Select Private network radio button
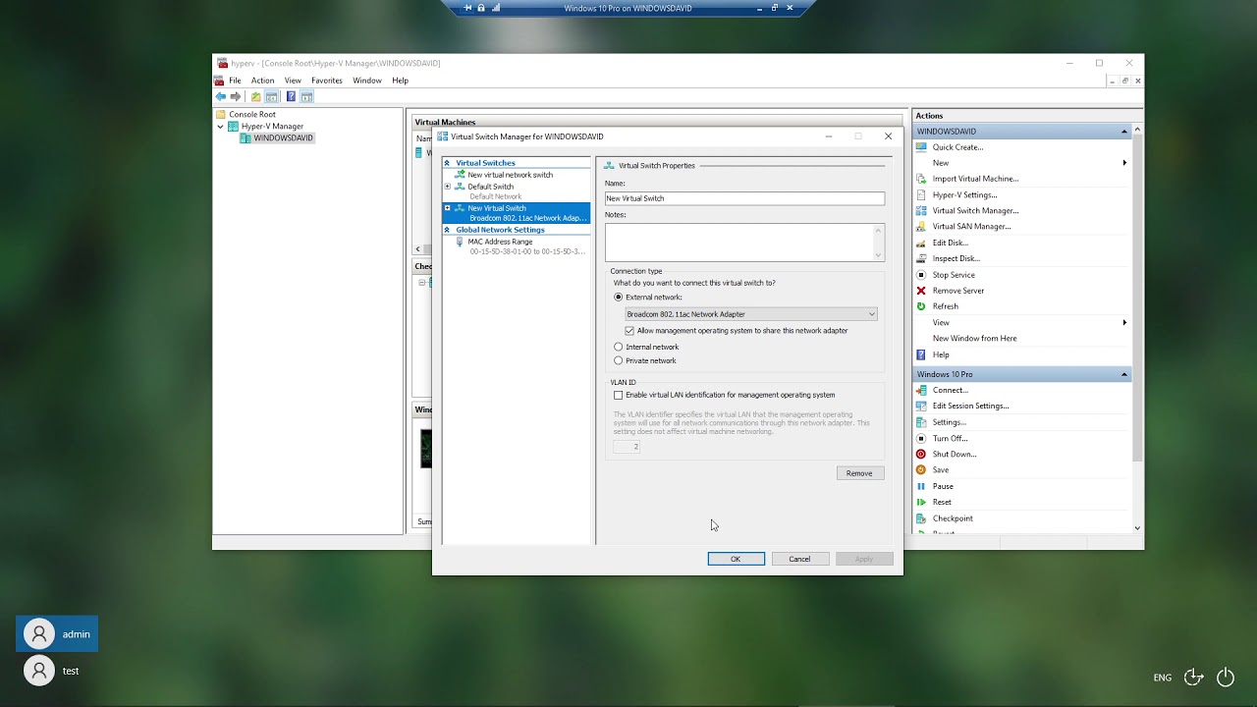 click(x=619, y=360)
